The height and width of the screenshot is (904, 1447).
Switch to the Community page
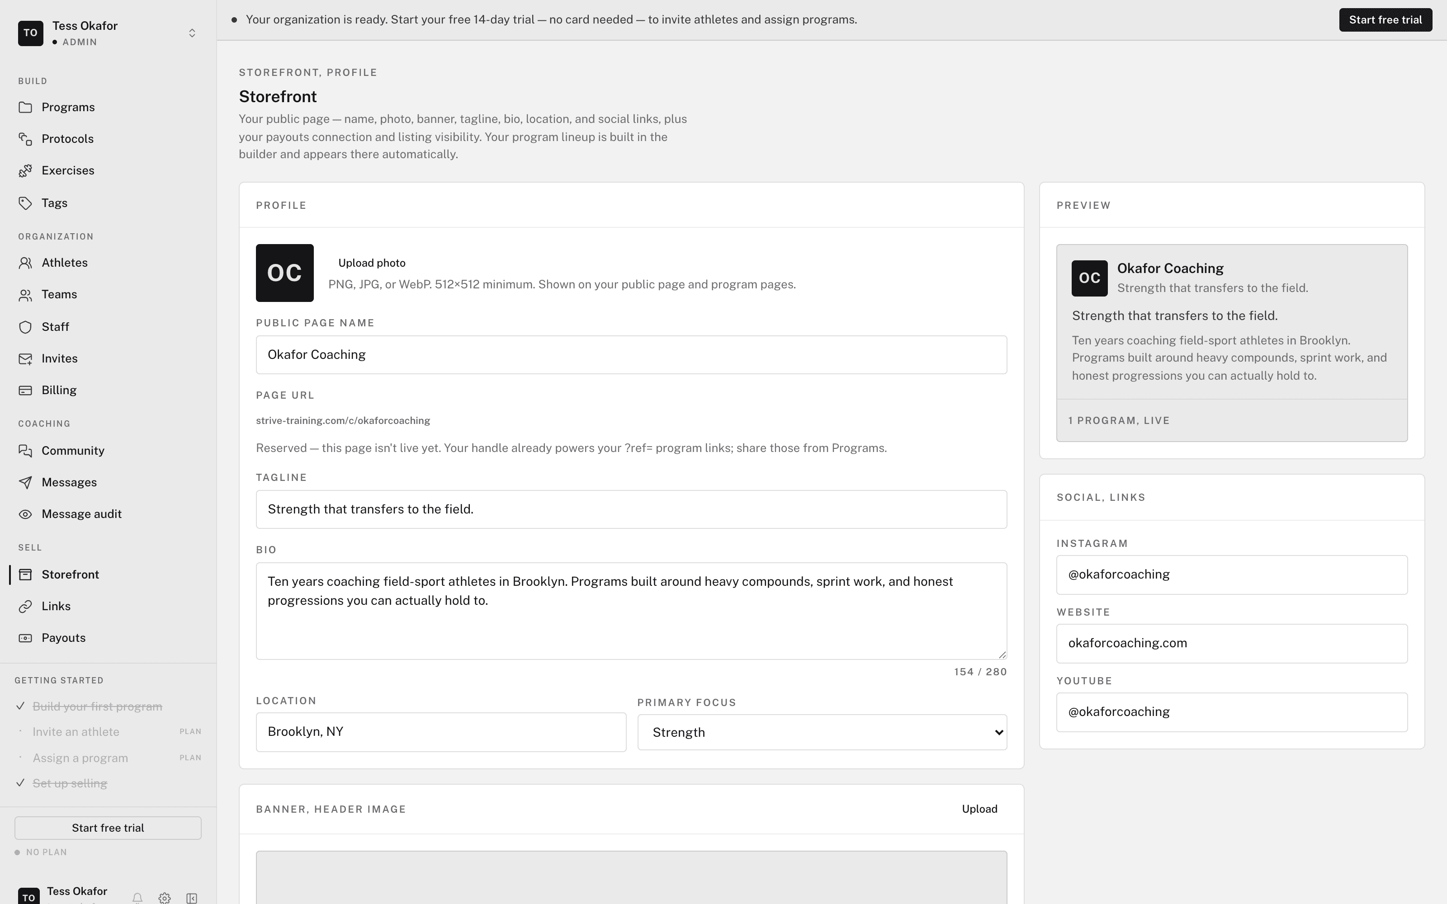72,451
